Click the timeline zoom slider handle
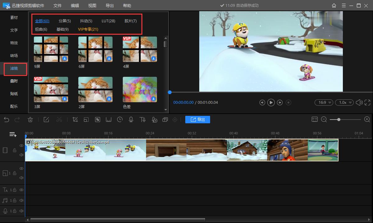The width and height of the screenshot is (373, 223). pyautogui.click(x=338, y=120)
